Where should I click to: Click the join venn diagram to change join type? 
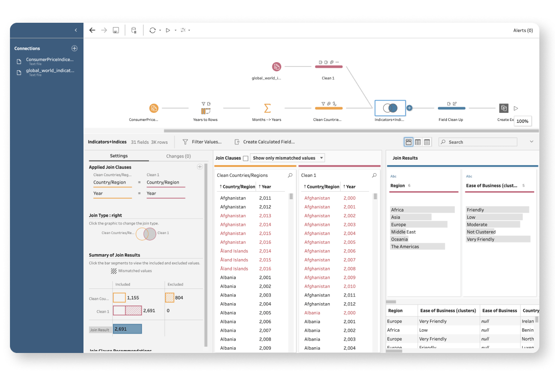(x=147, y=233)
